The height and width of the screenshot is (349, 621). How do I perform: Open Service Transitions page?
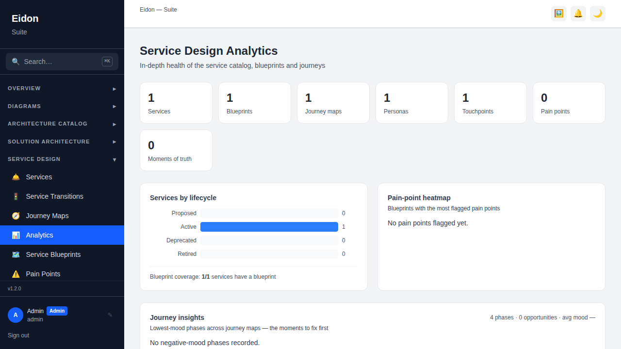pos(62,196)
